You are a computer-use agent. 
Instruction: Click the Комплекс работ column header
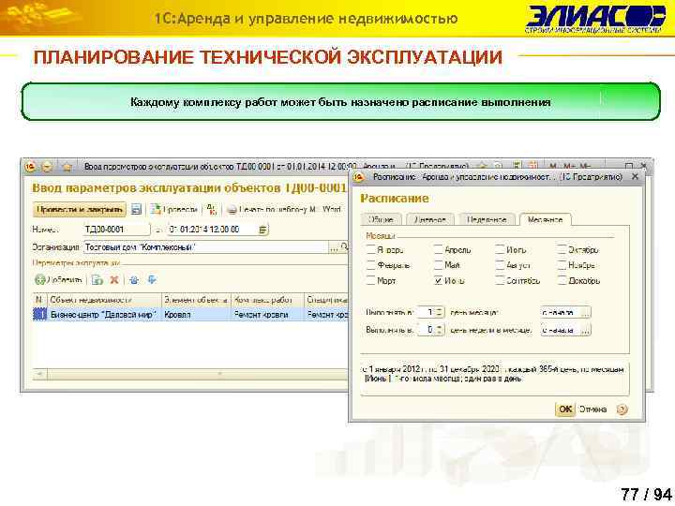pyautogui.click(x=268, y=300)
